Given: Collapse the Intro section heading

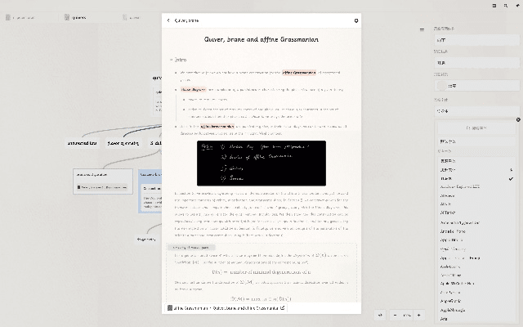Looking at the screenshot, I should point(171,60).
